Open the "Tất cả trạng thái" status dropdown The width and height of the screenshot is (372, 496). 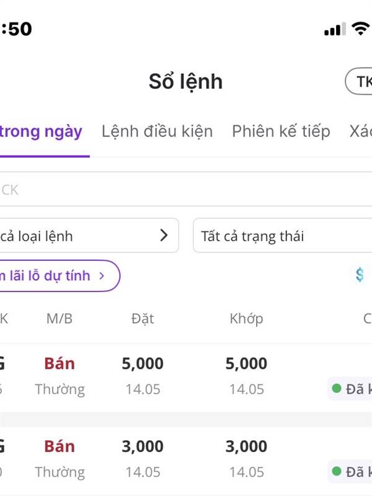click(x=283, y=236)
